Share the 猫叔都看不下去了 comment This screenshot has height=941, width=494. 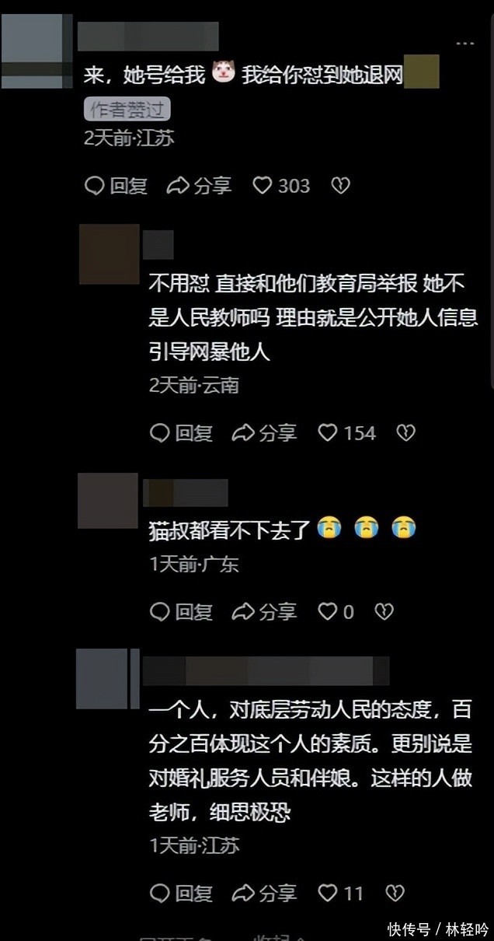pos(265,612)
